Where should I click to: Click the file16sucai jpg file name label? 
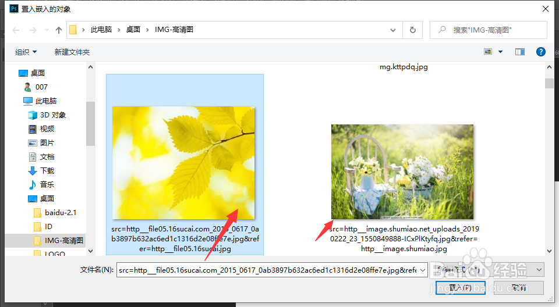pos(185,238)
